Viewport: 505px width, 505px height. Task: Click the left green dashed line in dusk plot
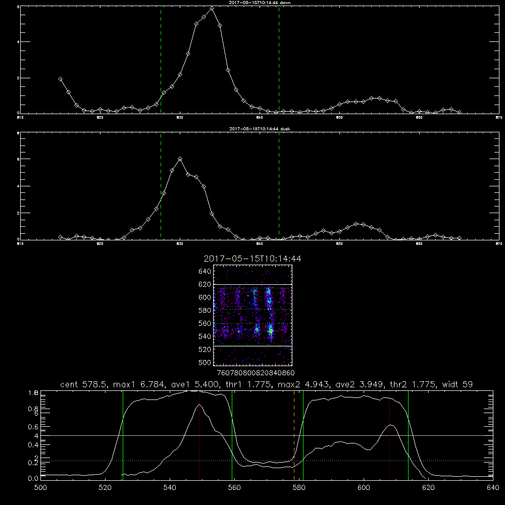tap(161, 186)
